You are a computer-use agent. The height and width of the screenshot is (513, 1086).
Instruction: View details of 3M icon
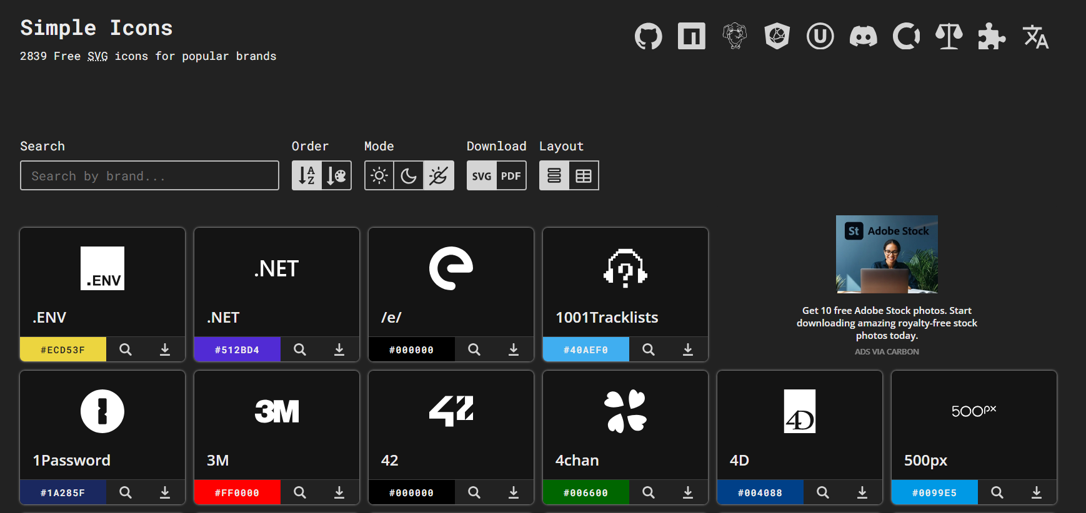click(300, 492)
